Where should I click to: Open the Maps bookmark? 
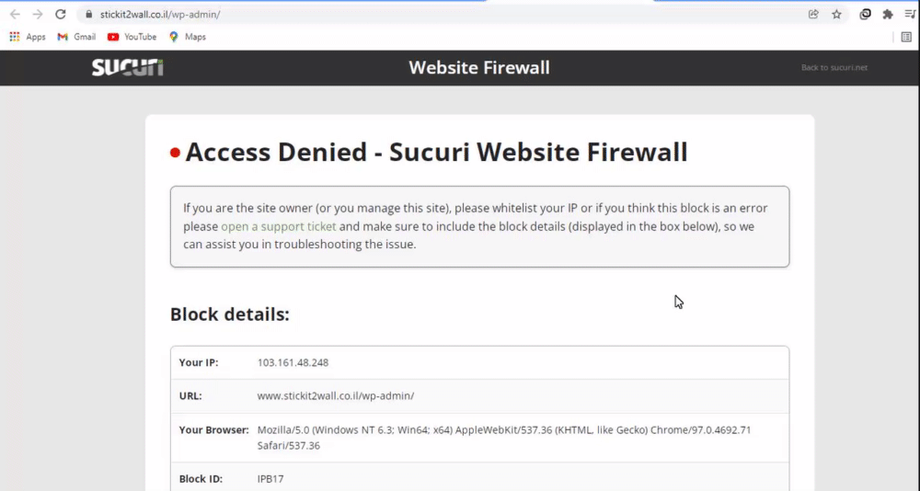pyautogui.click(x=187, y=37)
